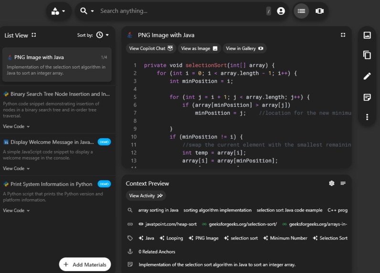
Task: Select the Minimum Number tag
Action: point(285,238)
